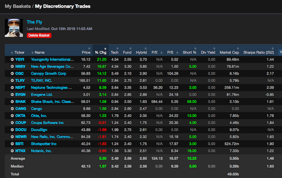Open the SHAK ticker link

pos(21,102)
